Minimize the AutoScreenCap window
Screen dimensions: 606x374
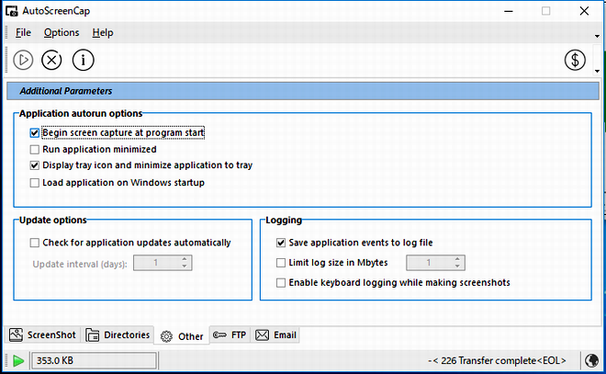tap(509, 11)
